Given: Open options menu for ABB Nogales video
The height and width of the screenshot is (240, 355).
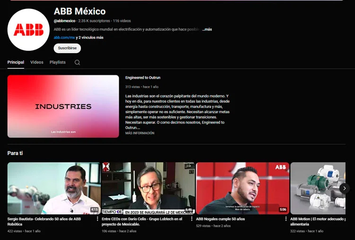Looking at the screenshot, I should [286, 219].
